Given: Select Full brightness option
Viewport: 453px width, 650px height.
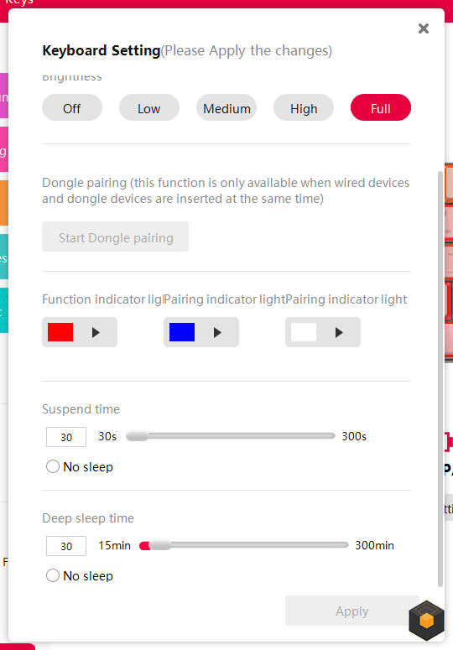Looking at the screenshot, I should point(381,108).
